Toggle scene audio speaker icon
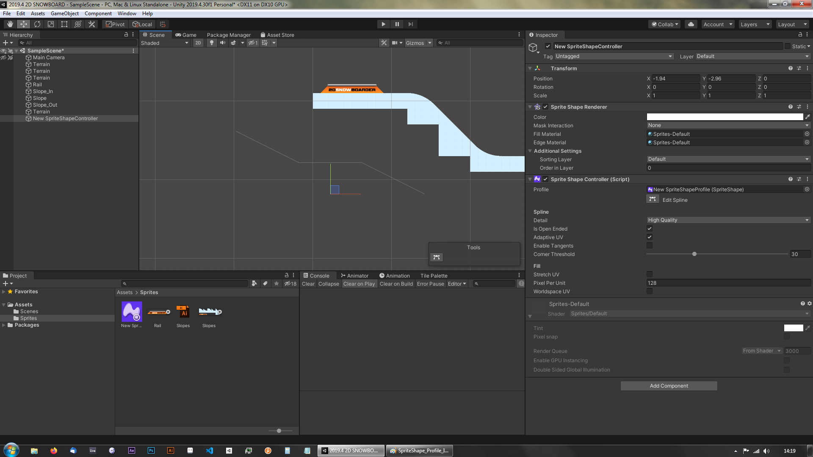The width and height of the screenshot is (813, 457). (222, 43)
